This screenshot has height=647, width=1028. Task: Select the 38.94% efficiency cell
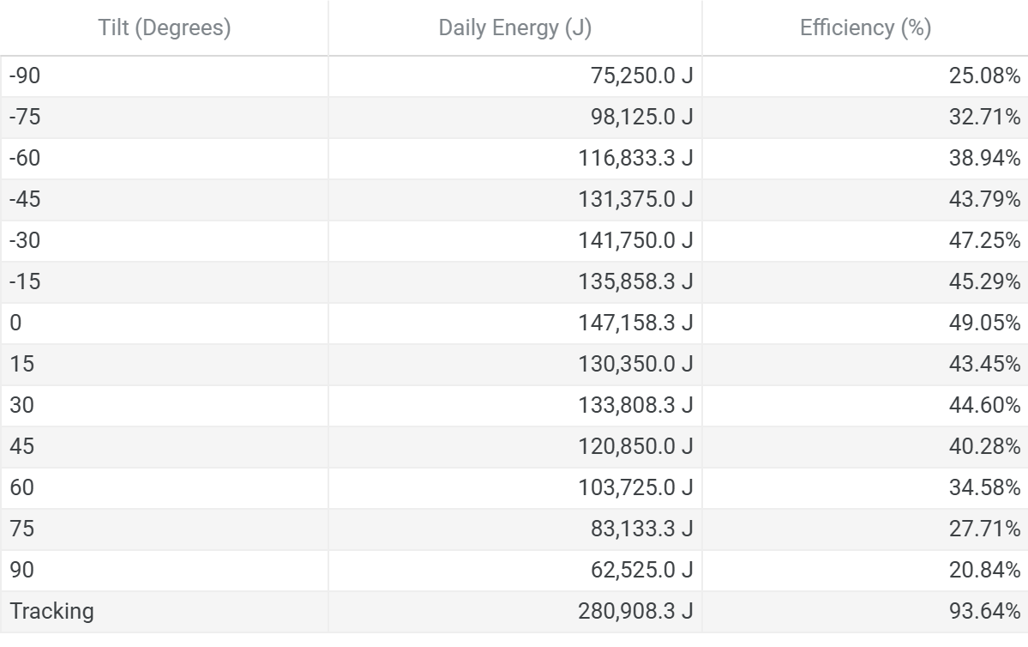tap(865, 159)
